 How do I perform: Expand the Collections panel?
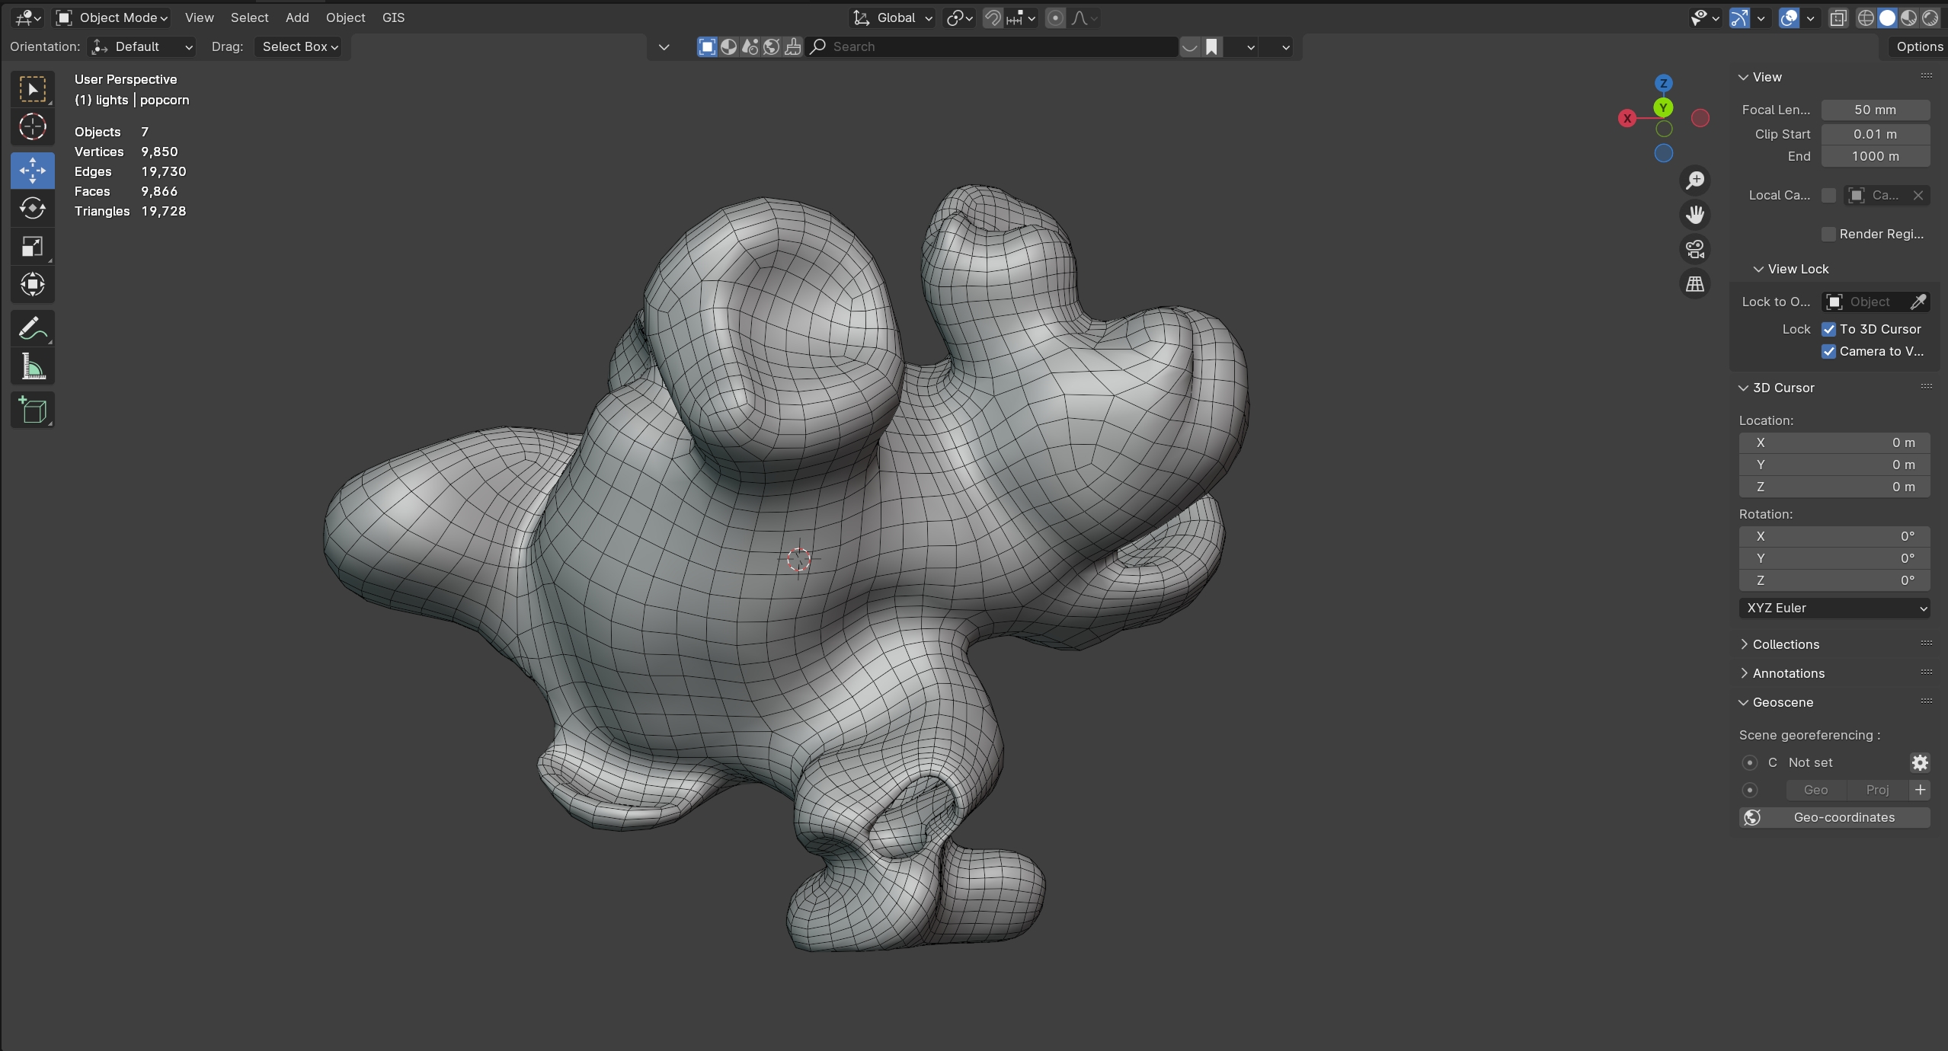[1785, 644]
